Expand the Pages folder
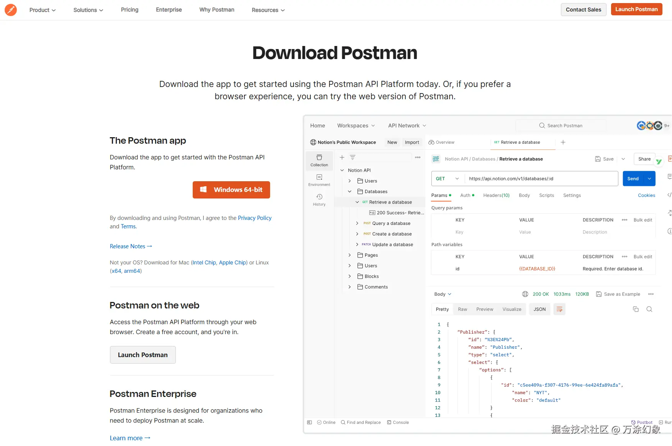 click(349, 255)
